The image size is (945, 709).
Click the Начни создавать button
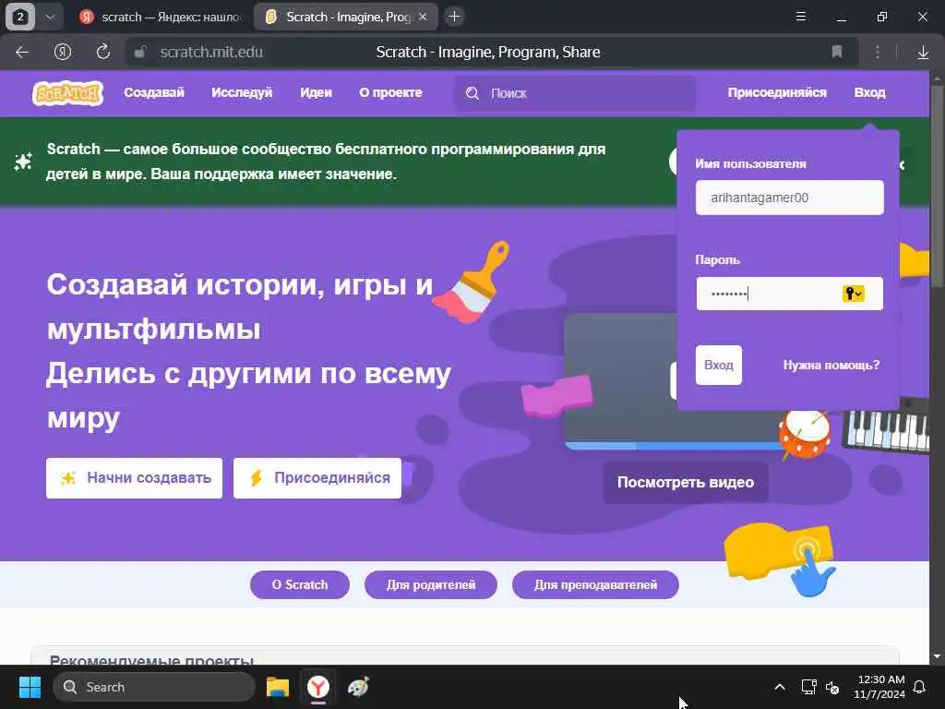135,478
